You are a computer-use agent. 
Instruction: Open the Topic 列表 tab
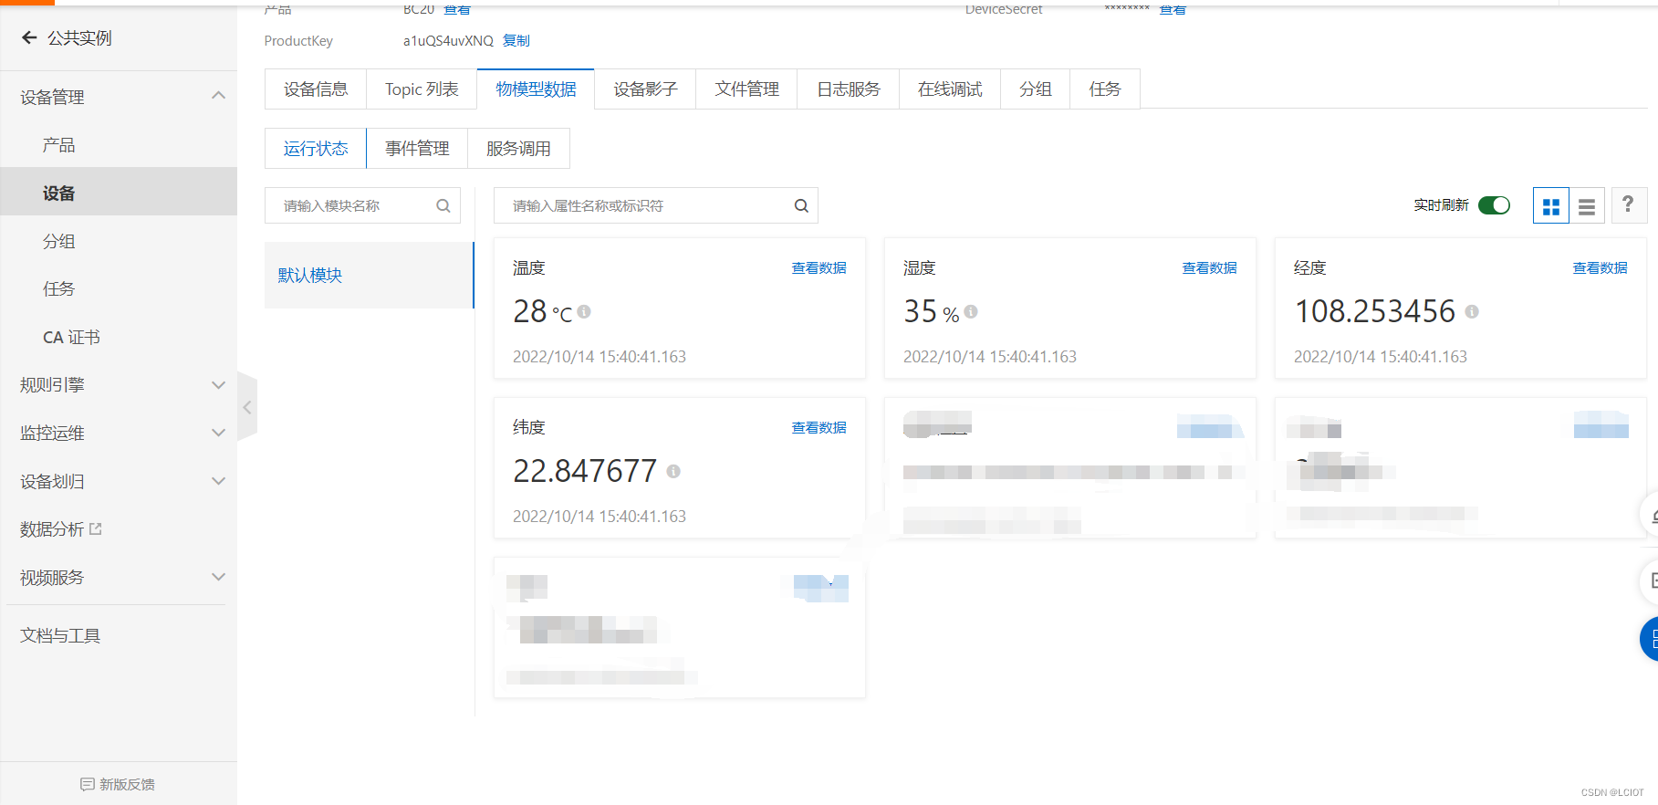(x=422, y=89)
